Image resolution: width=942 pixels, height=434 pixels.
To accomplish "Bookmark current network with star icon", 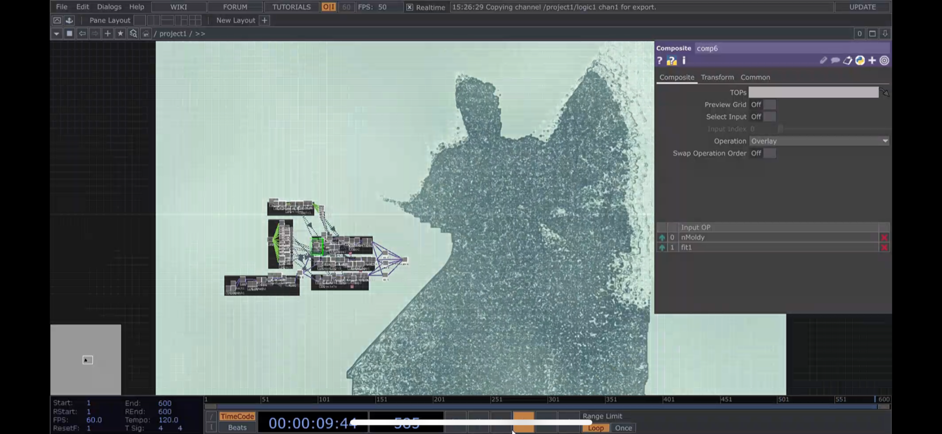I will tap(120, 33).
